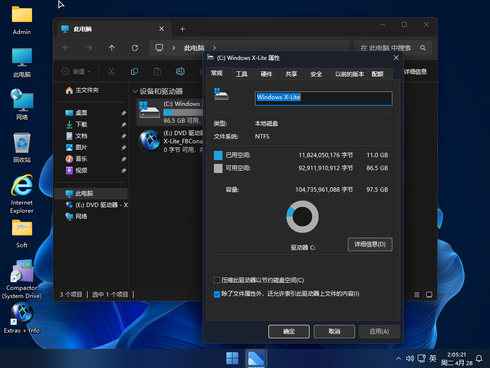Go back in File Explorer

point(66,48)
